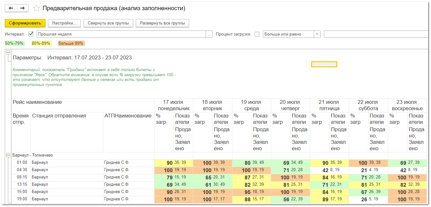Click the Сформировать button
The height and width of the screenshot is (207, 431).
[25, 23]
